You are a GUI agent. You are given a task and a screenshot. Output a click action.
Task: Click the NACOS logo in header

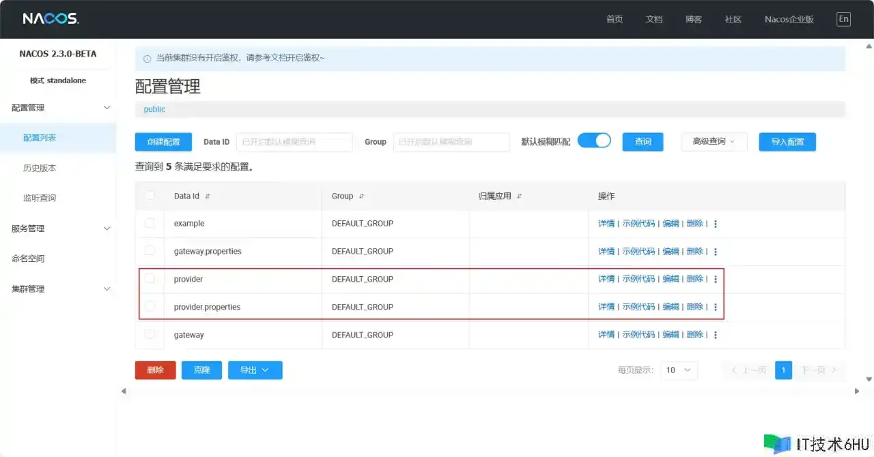pyautogui.click(x=51, y=19)
